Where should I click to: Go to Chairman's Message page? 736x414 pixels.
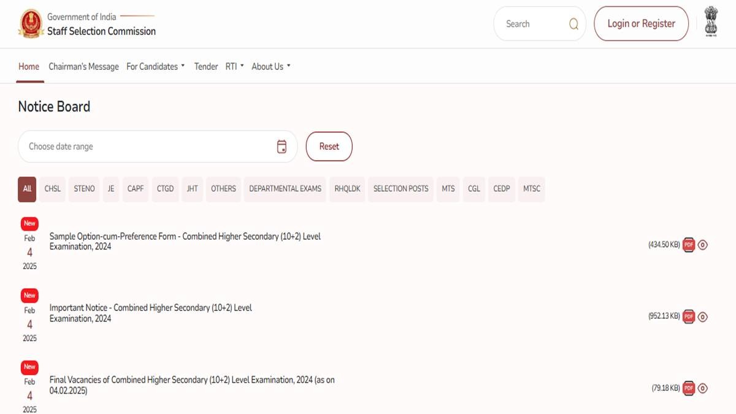pyautogui.click(x=83, y=66)
